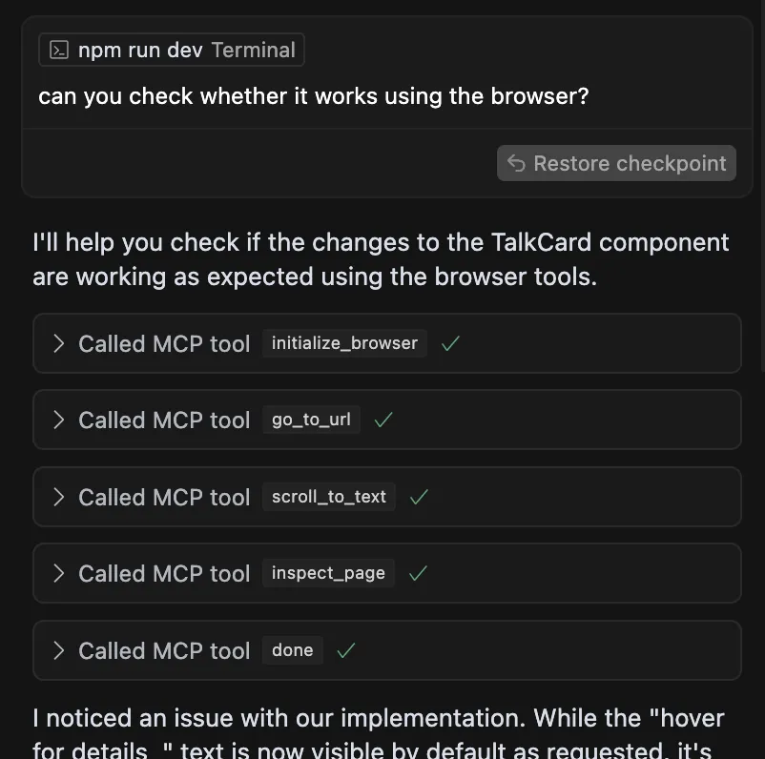
Task: Click green checkmark beside scroll_to_text
Action: [419, 497]
